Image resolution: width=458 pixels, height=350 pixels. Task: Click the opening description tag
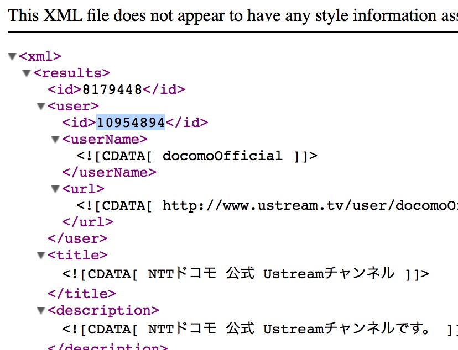103,310
